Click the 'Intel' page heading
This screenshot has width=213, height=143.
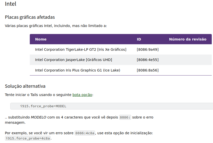coord(11,4)
